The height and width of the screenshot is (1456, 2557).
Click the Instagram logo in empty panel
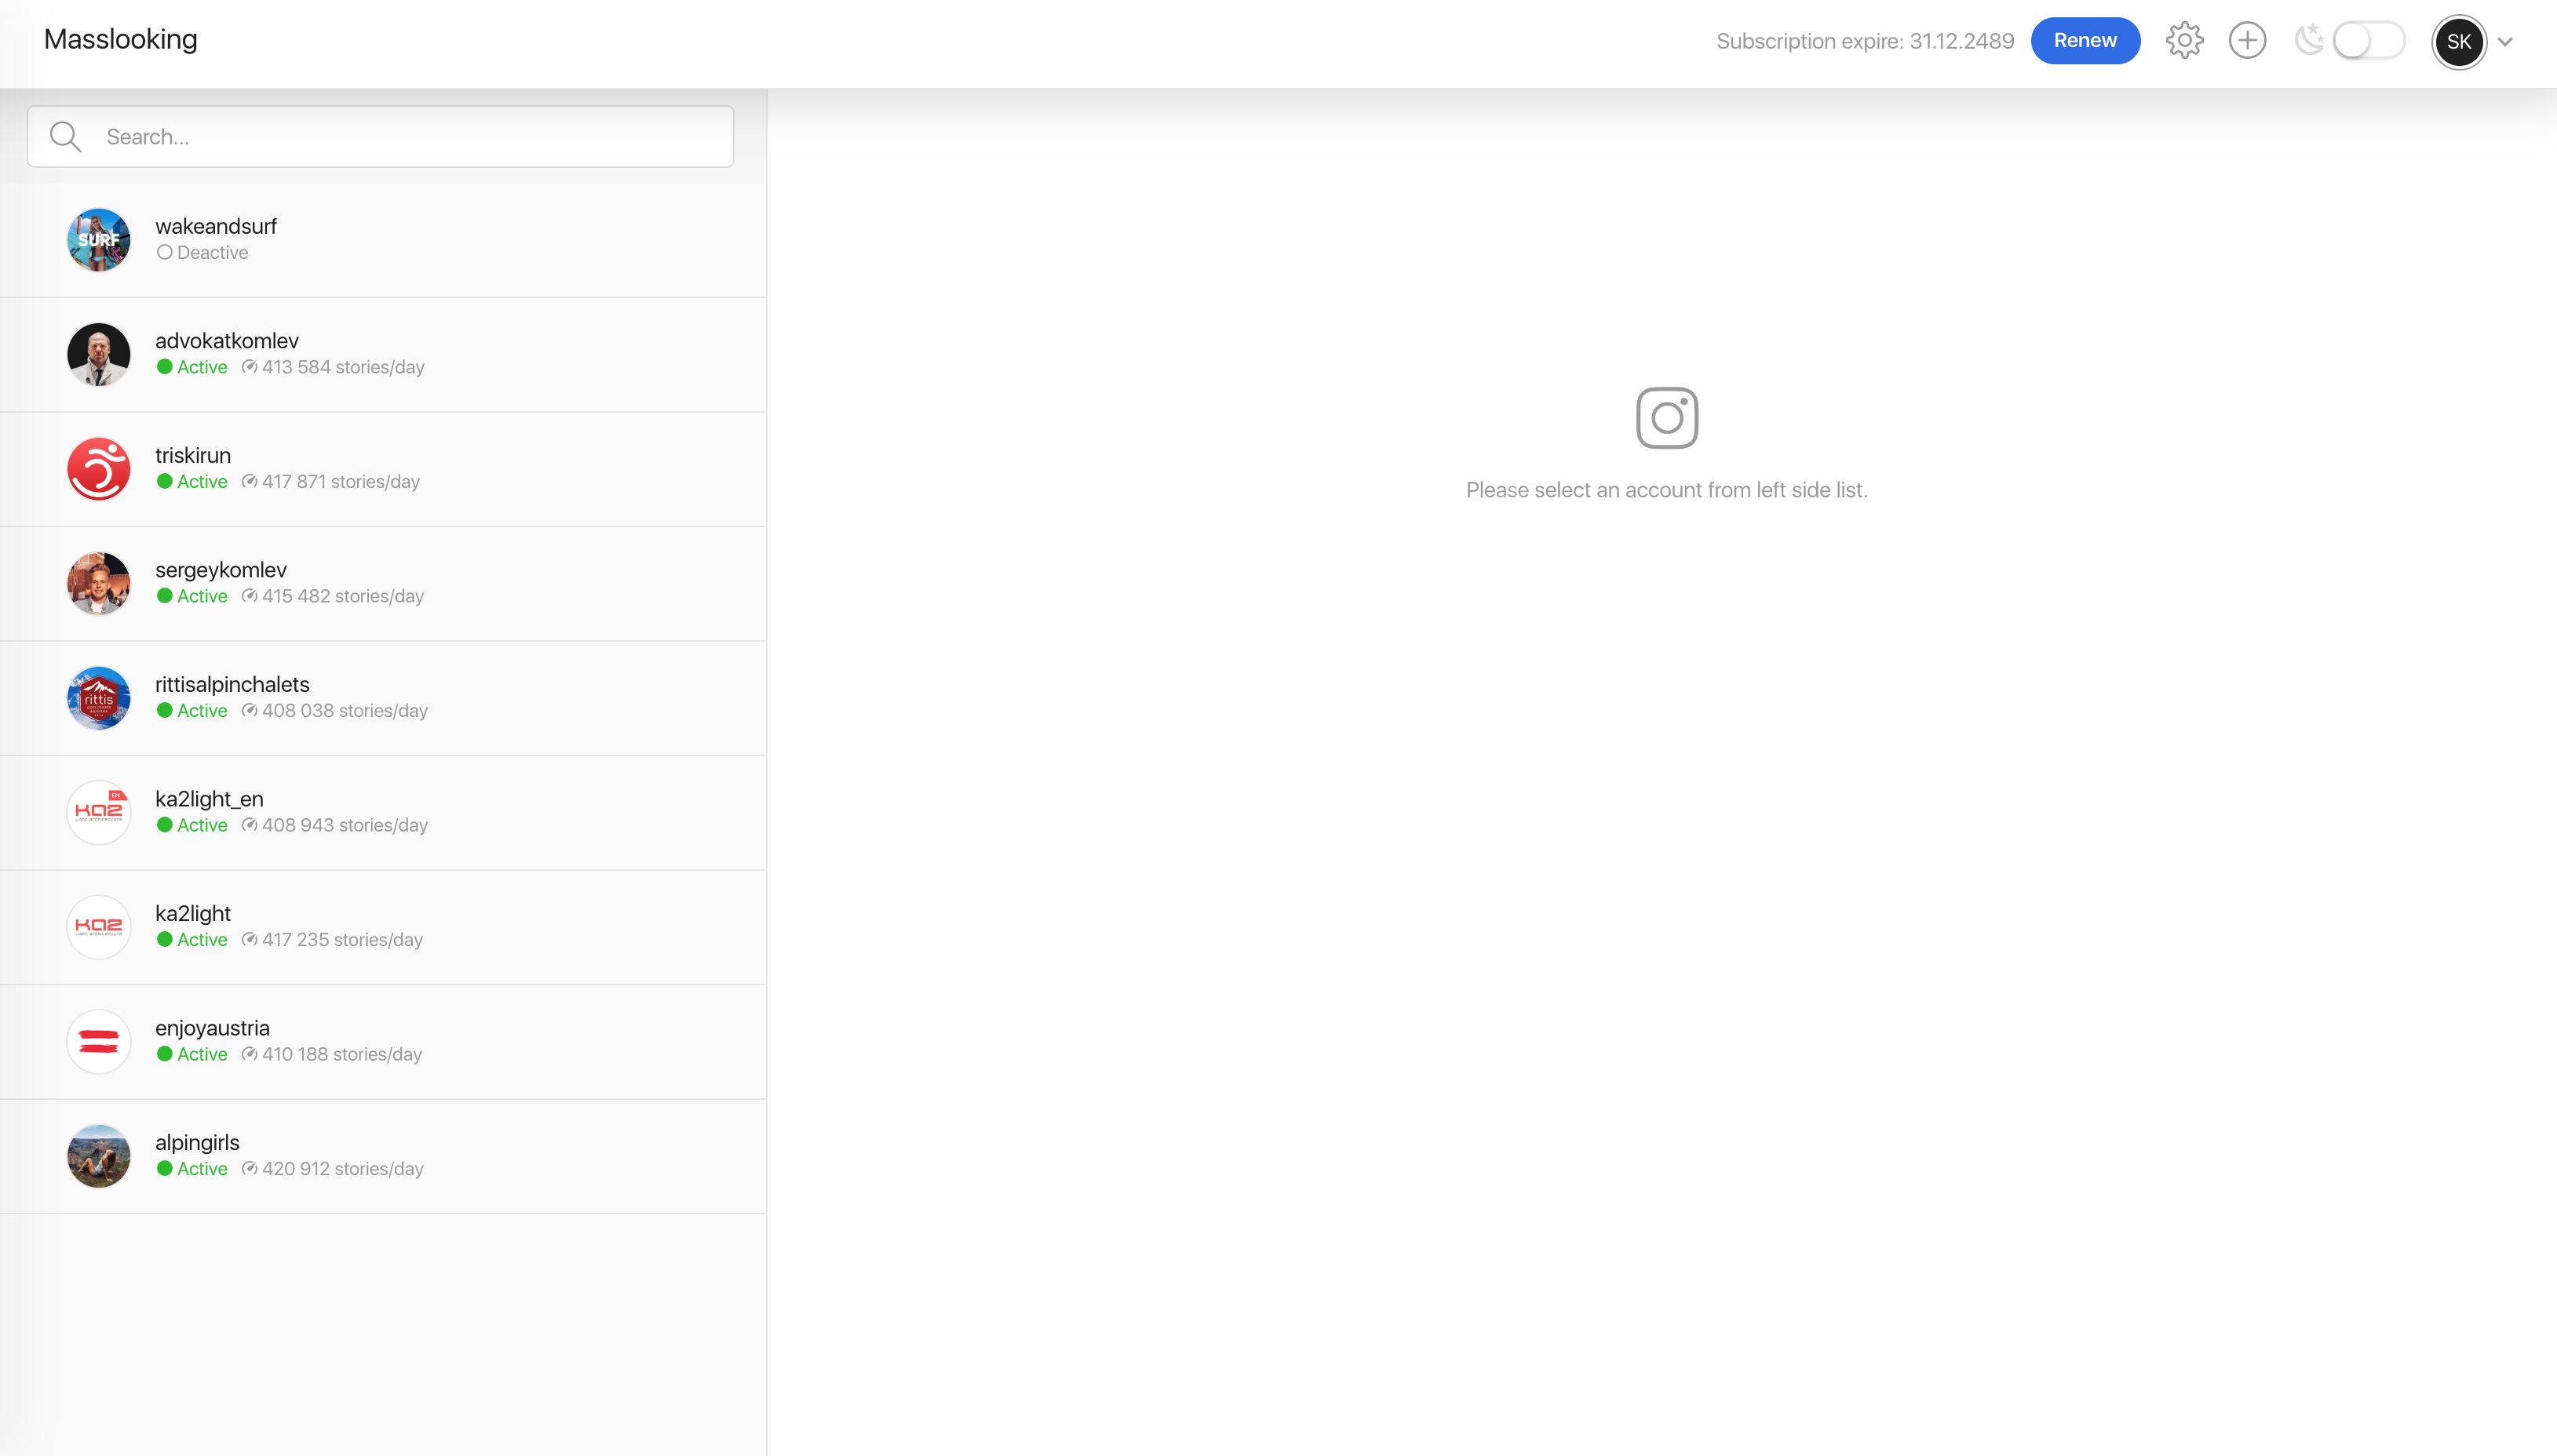point(1667,418)
